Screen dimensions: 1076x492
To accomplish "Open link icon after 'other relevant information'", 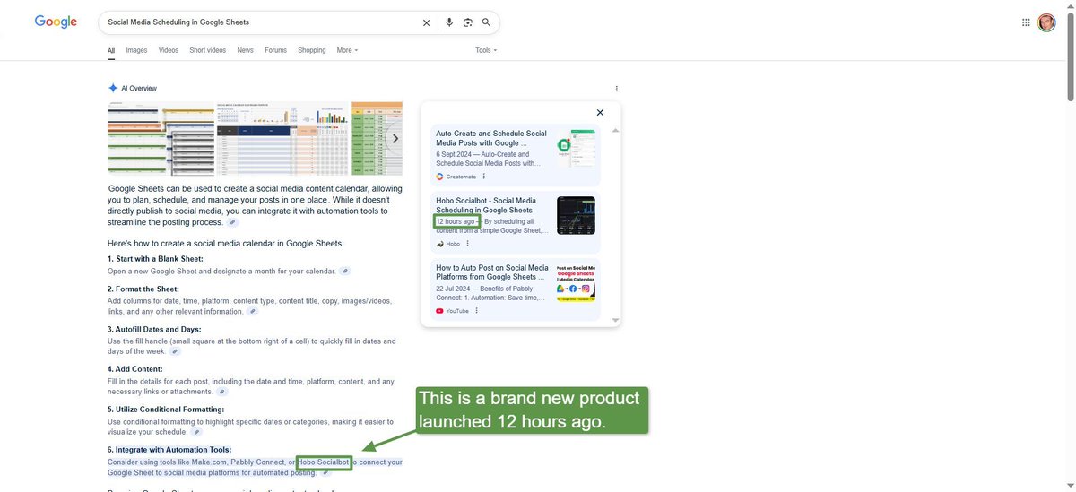I will click(x=253, y=311).
